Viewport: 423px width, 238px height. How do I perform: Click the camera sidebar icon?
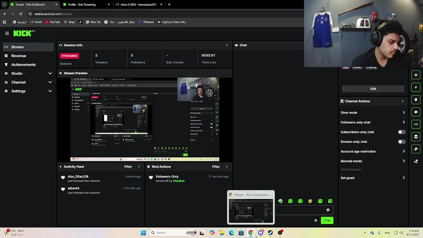click(416, 137)
